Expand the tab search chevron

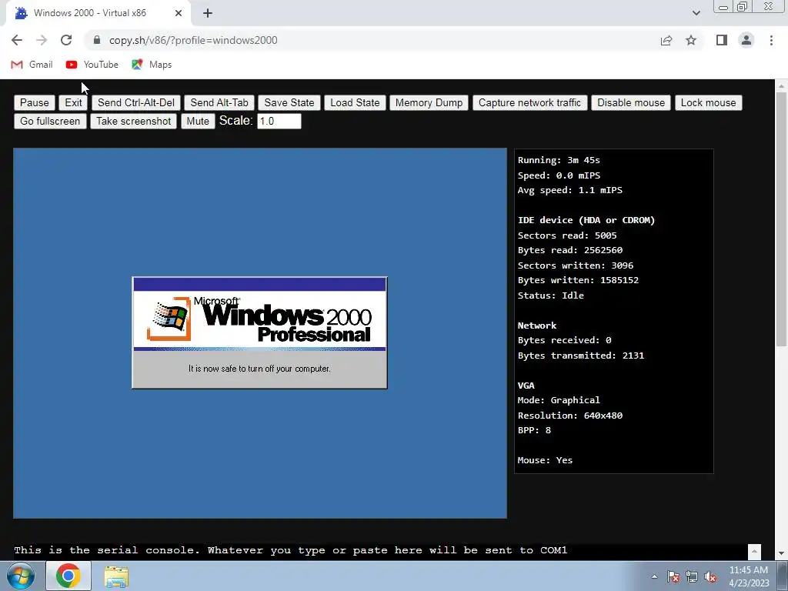pos(696,13)
